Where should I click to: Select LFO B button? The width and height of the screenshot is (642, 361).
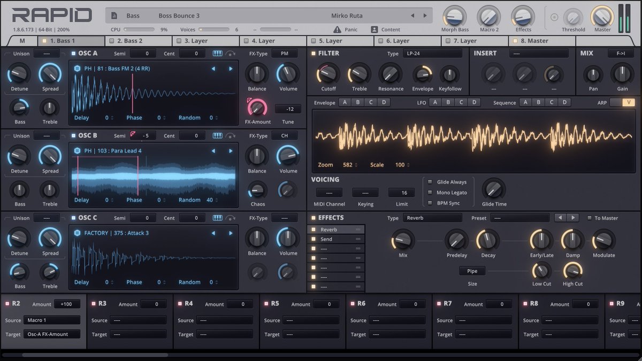448,103
